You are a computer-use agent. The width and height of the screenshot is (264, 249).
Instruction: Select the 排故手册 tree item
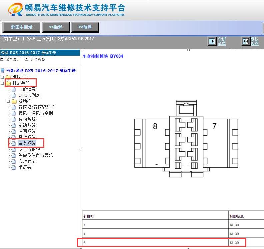click(x=21, y=83)
